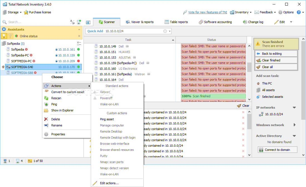Open the Options gear settings
The height and width of the screenshot is (187, 306).
(286, 12)
